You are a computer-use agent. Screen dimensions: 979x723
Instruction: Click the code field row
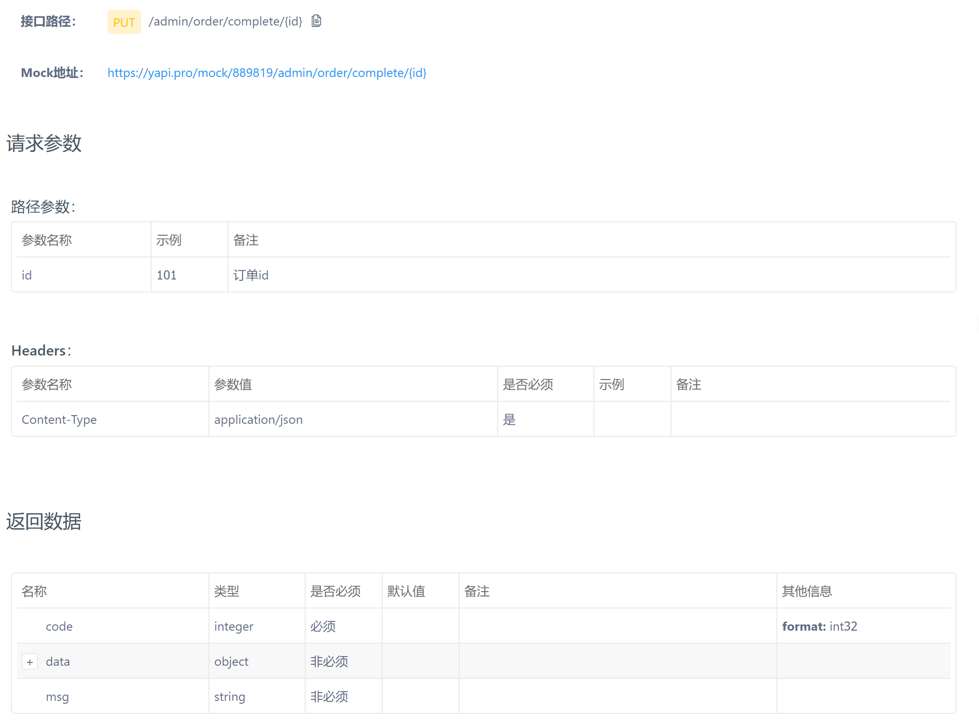click(59, 626)
